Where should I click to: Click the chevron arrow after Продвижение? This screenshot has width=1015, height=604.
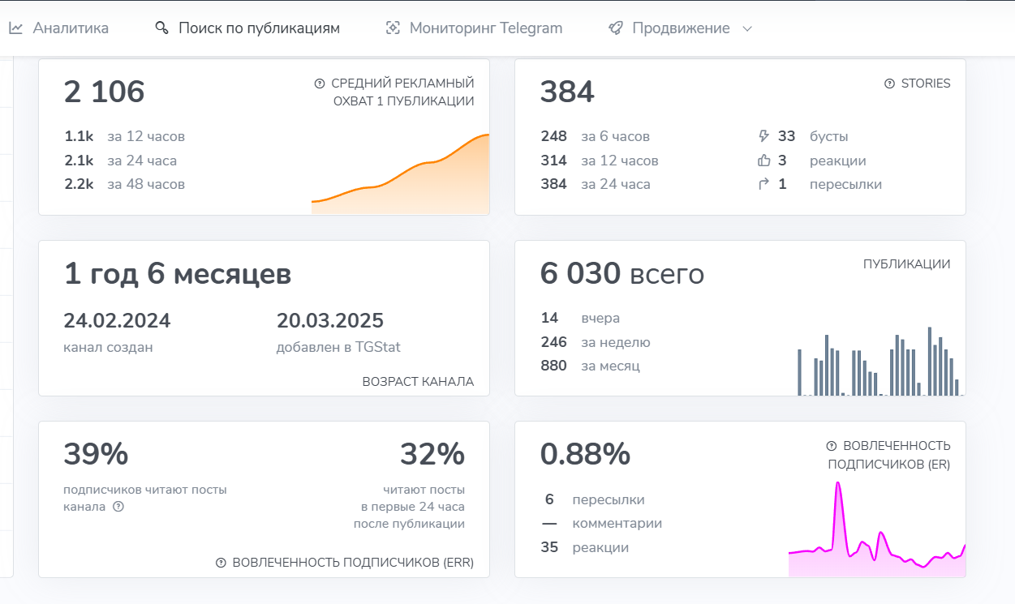tap(747, 28)
